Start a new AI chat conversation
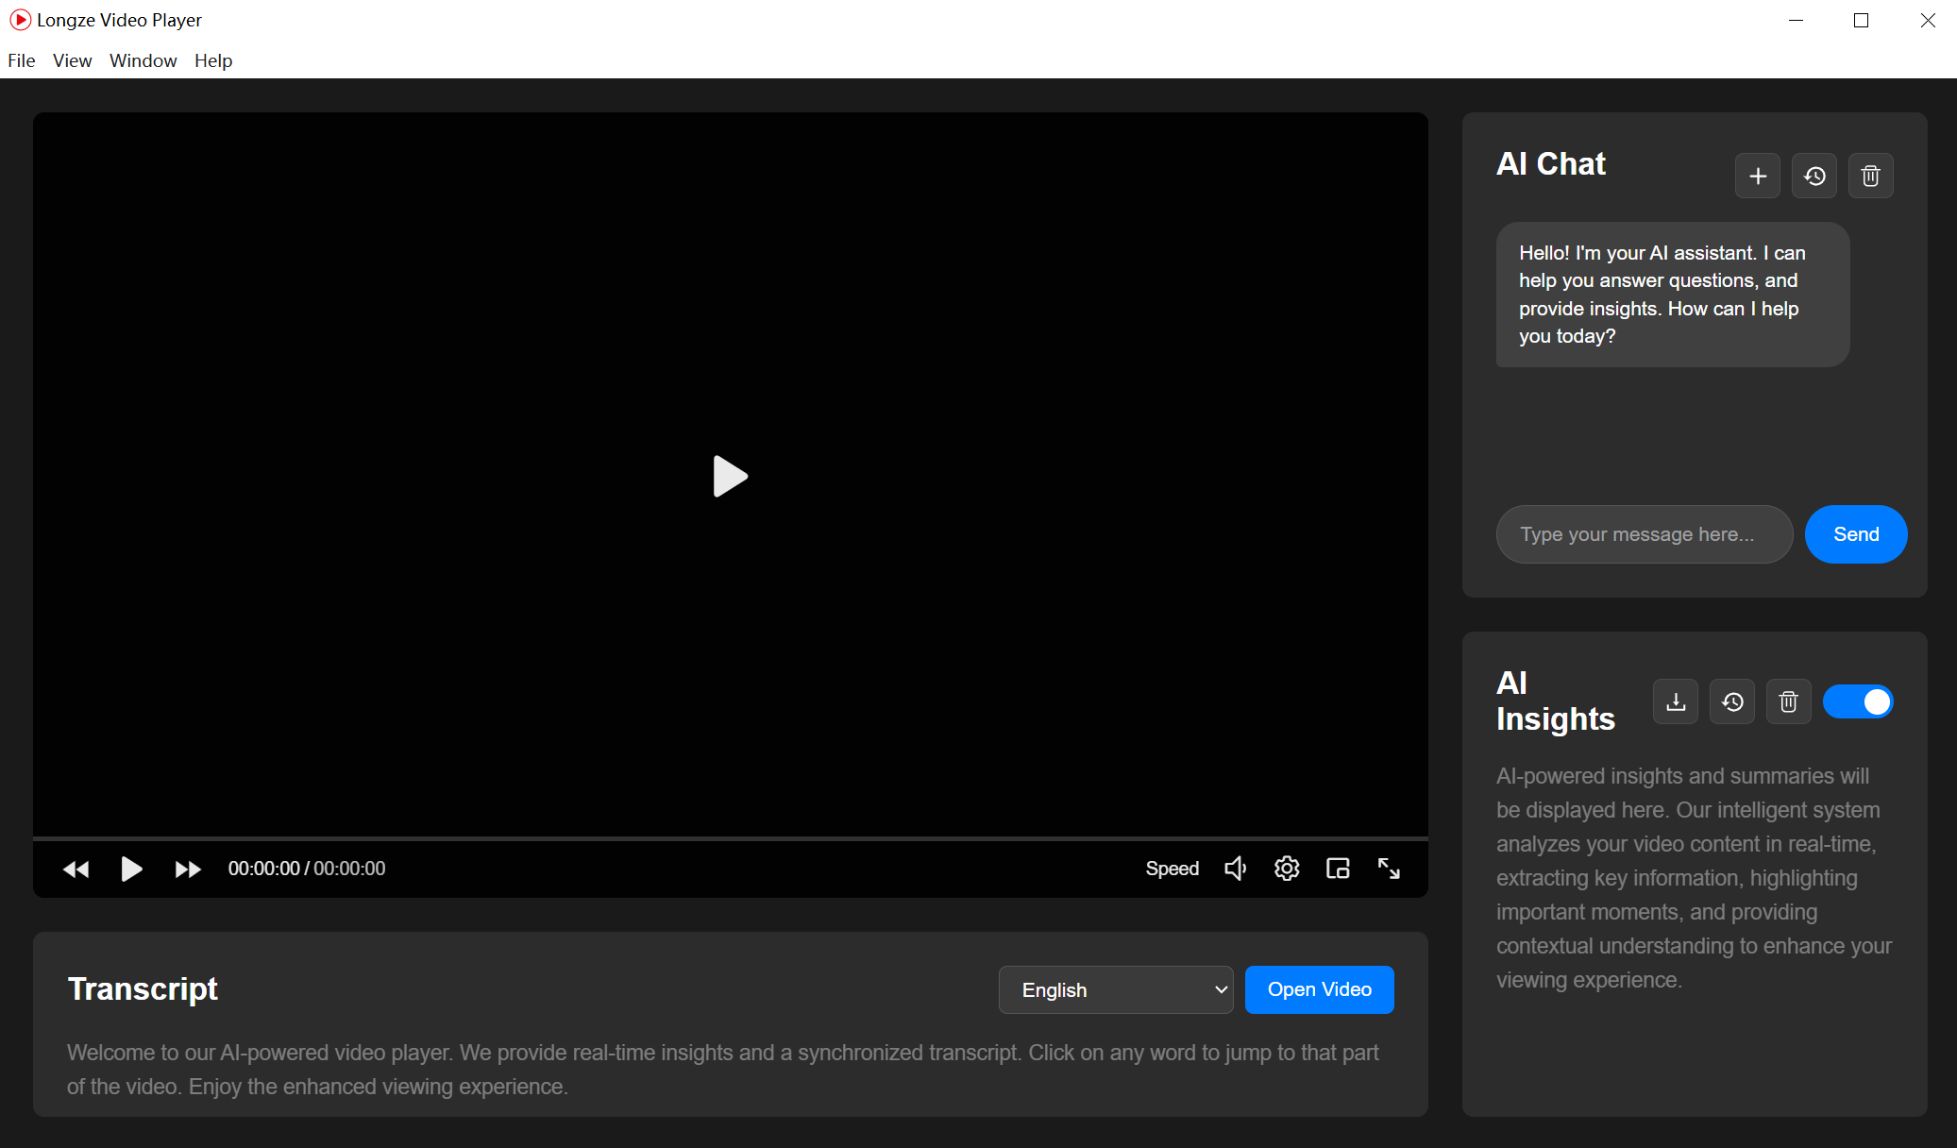Viewport: 1957px width, 1148px height. [1757, 176]
